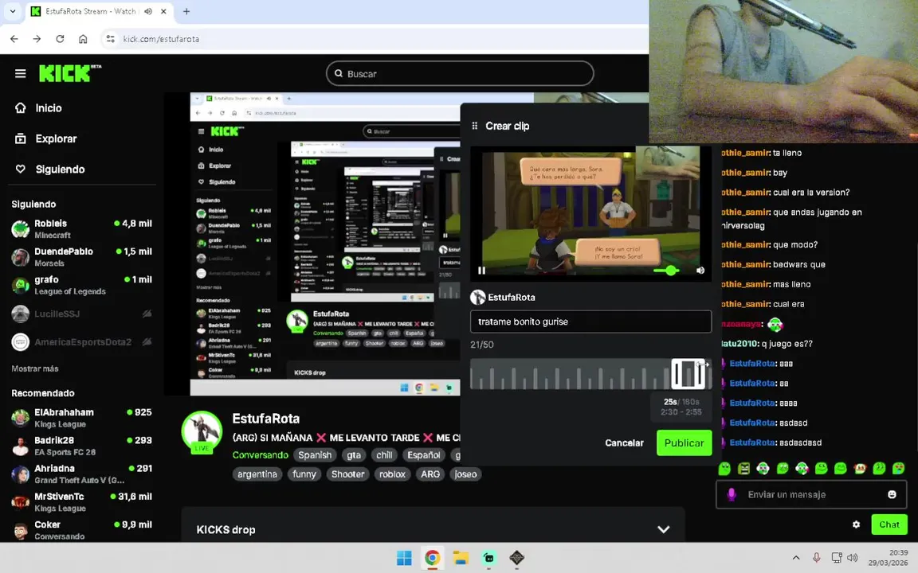Reload the browser page
This screenshot has width=918, height=573.
(60, 38)
